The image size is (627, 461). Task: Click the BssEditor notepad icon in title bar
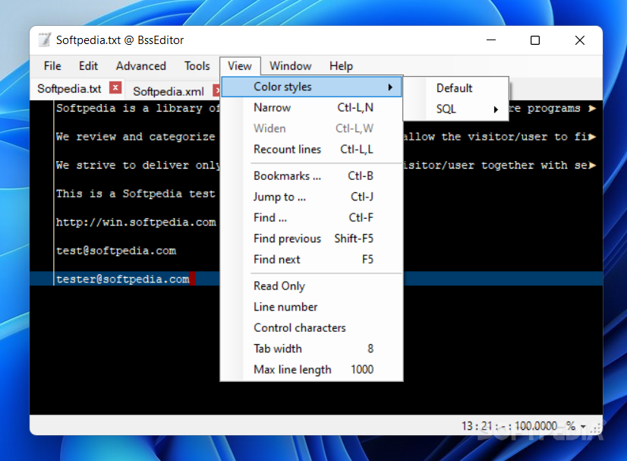click(44, 39)
